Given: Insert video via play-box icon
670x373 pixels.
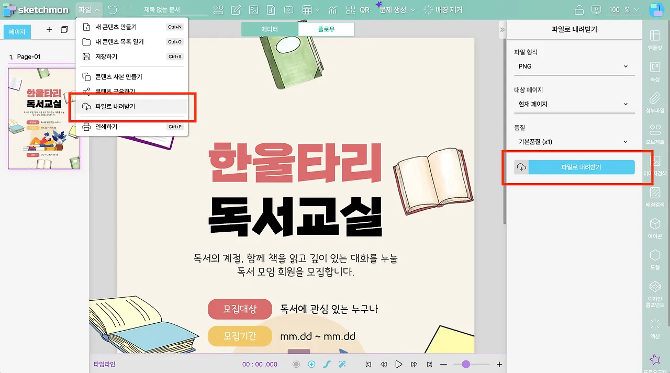Looking at the screenshot, I should [x=288, y=9].
